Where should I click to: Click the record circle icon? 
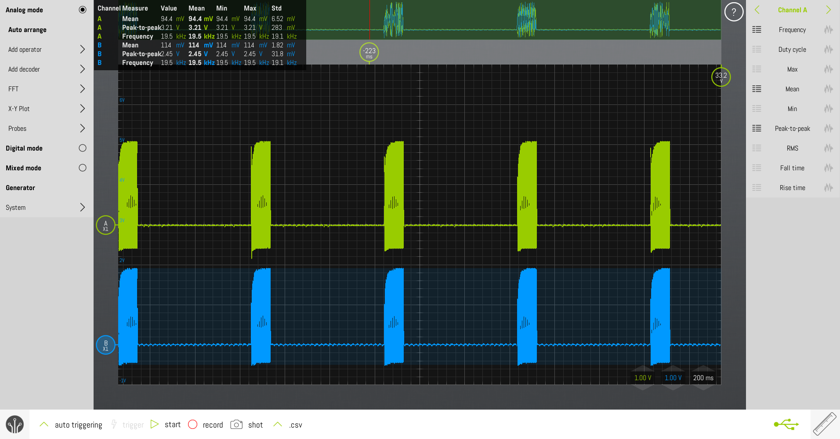[192, 424]
